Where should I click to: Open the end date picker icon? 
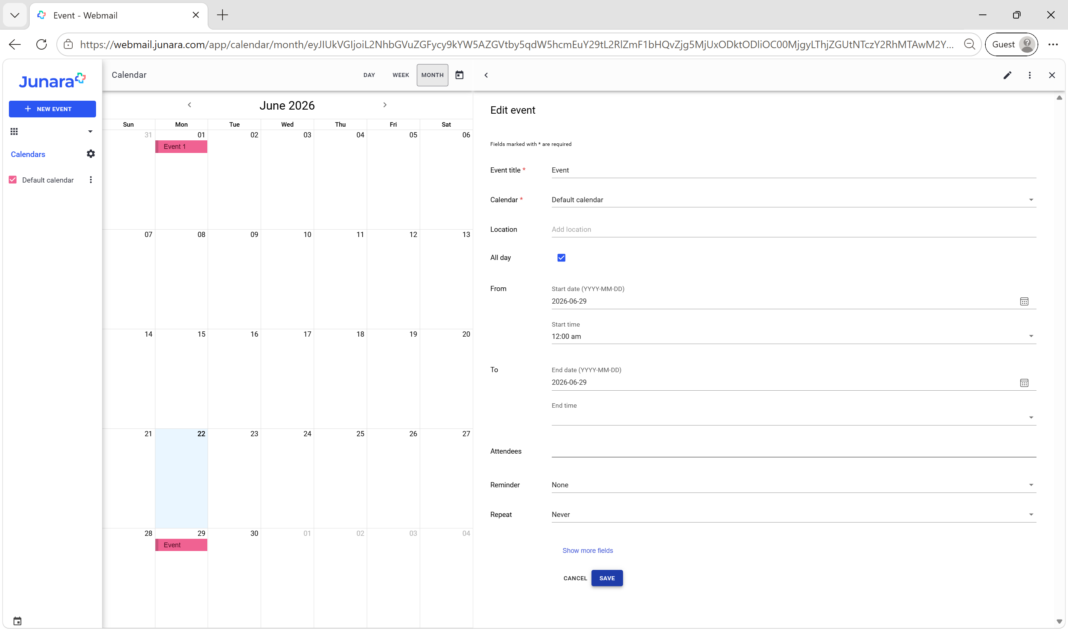(1024, 383)
